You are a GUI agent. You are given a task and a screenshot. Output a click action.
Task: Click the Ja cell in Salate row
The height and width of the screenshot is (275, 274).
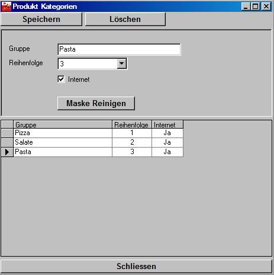pos(167,142)
